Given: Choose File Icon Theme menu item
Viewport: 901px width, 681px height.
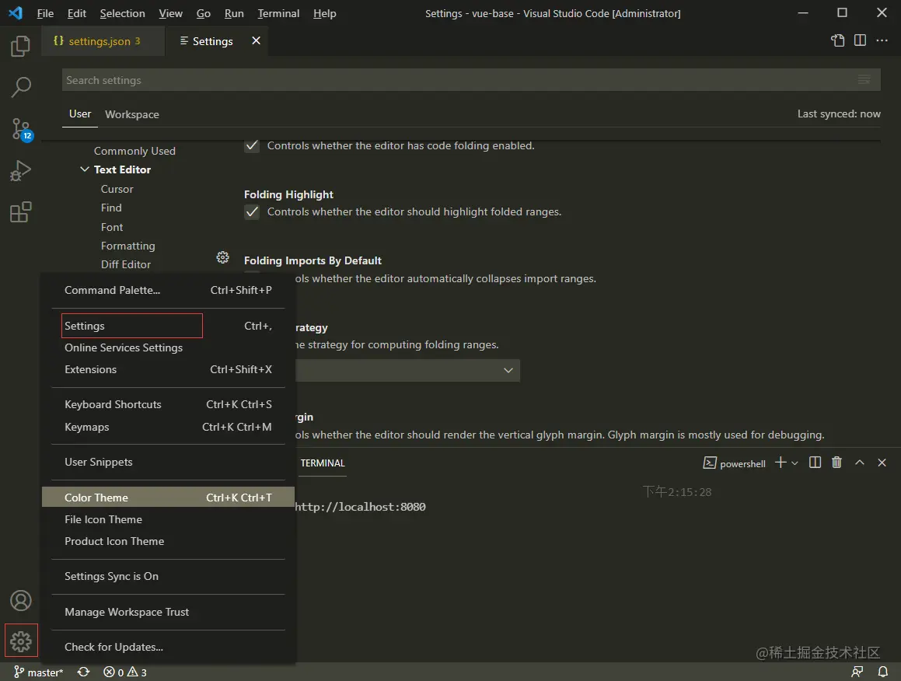Looking at the screenshot, I should pos(169,519).
